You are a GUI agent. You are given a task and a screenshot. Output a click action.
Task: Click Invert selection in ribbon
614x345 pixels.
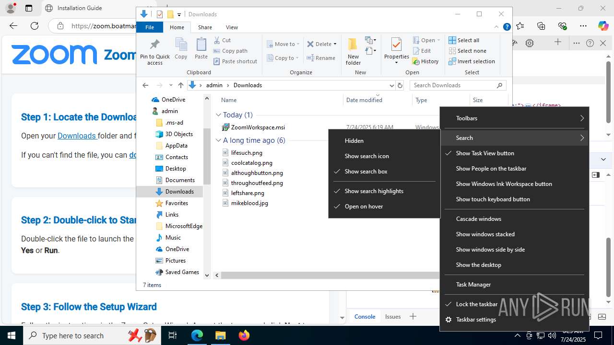pos(472,61)
